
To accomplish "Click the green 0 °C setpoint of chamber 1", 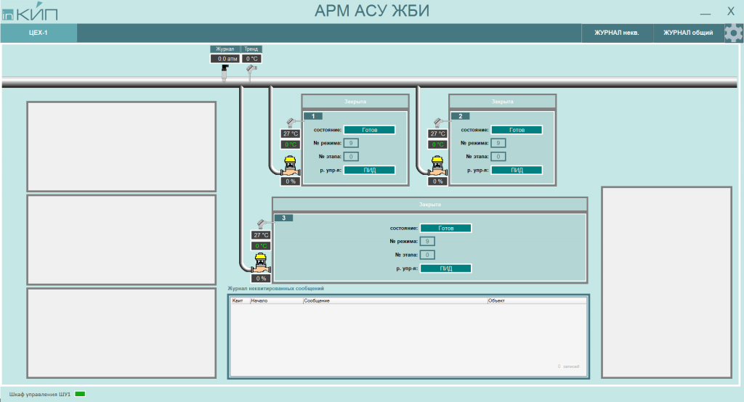I will [291, 144].
